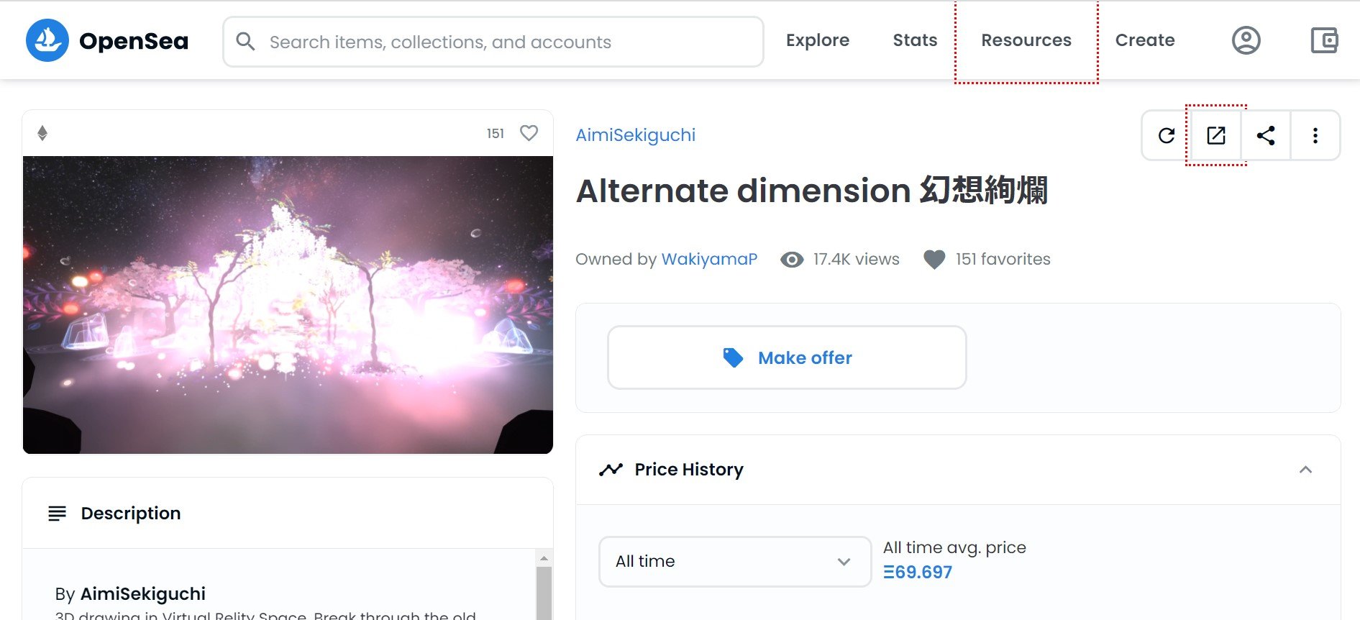Open the All time range dropdown

[x=735, y=562]
